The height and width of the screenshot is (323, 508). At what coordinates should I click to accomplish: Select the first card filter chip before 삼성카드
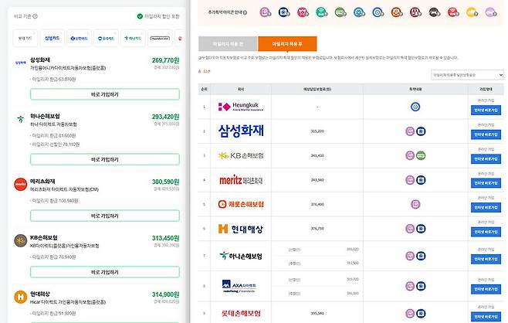click(x=25, y=39)
